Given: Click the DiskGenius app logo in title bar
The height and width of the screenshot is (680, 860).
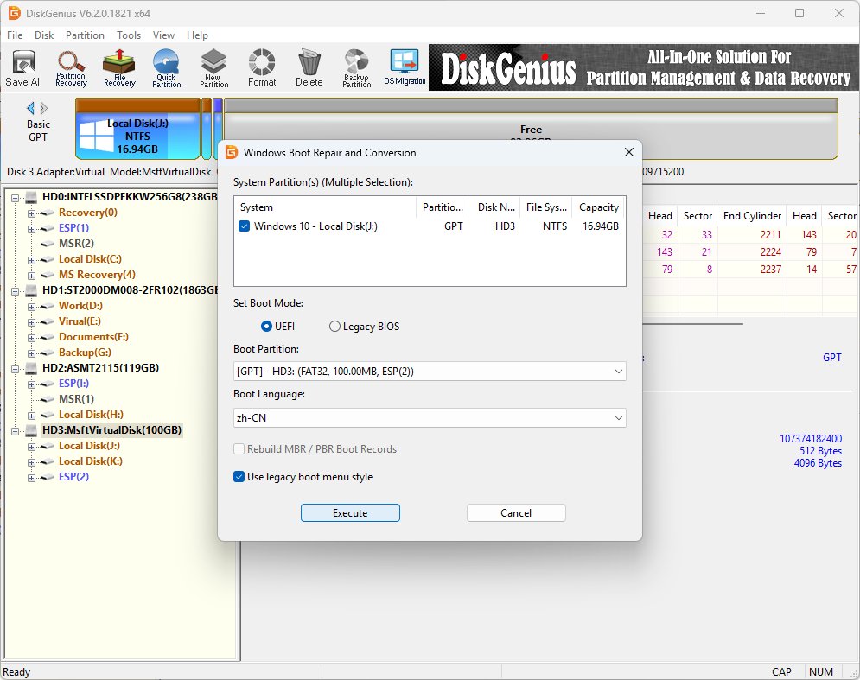Looking at the screenshot, I should click(14, 13).
